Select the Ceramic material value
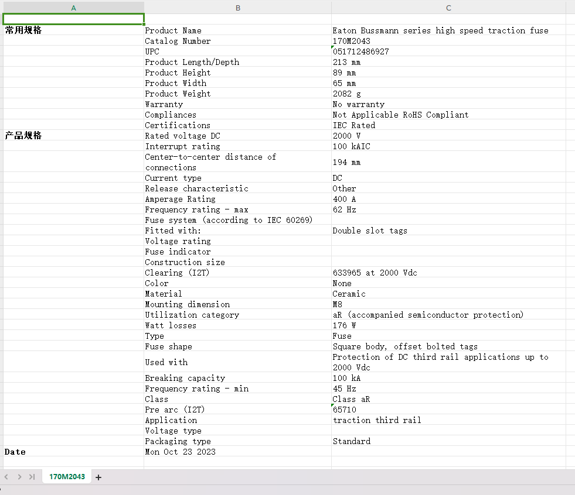This screenshot has height=495, width=575. pyautogui.click(x=448, y=294)
